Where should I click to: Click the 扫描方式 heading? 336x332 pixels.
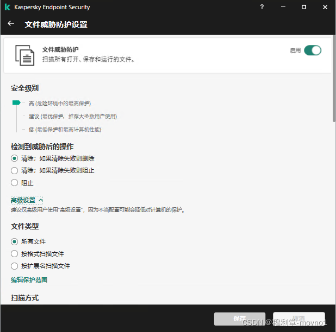pos(24,298)
